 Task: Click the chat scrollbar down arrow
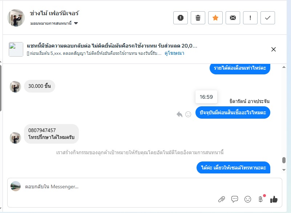coord(284,170)
